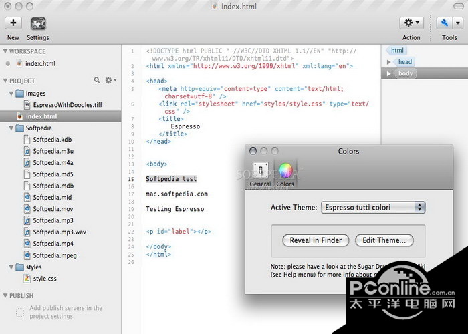Image resolution: width=468 pixels, height=334 pixels.
Task: Select head tag in navigator
Action: coord(404,62)
